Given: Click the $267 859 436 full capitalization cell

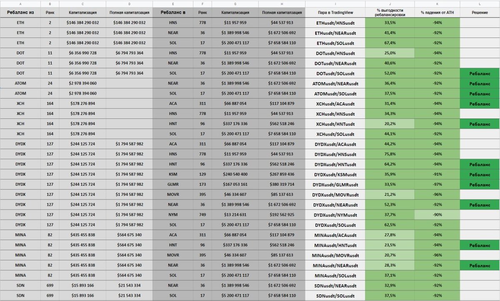Looking at the screenshot, I should [x=282, y=174].
